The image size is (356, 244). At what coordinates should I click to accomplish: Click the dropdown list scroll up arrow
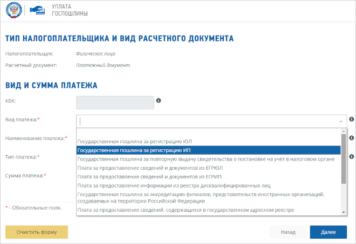point(344,131)
